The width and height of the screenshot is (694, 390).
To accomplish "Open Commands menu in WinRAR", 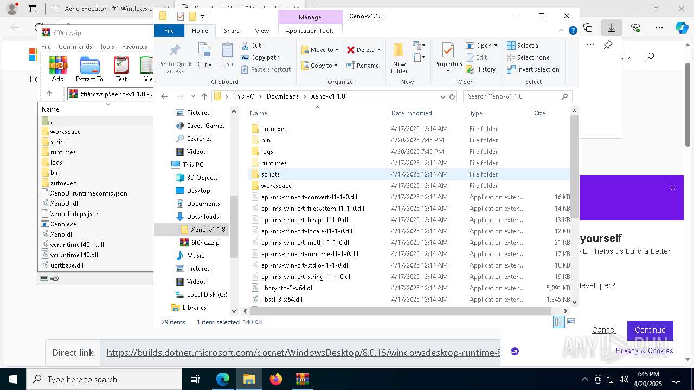I will pyautogui.click(x=75, y=47).
